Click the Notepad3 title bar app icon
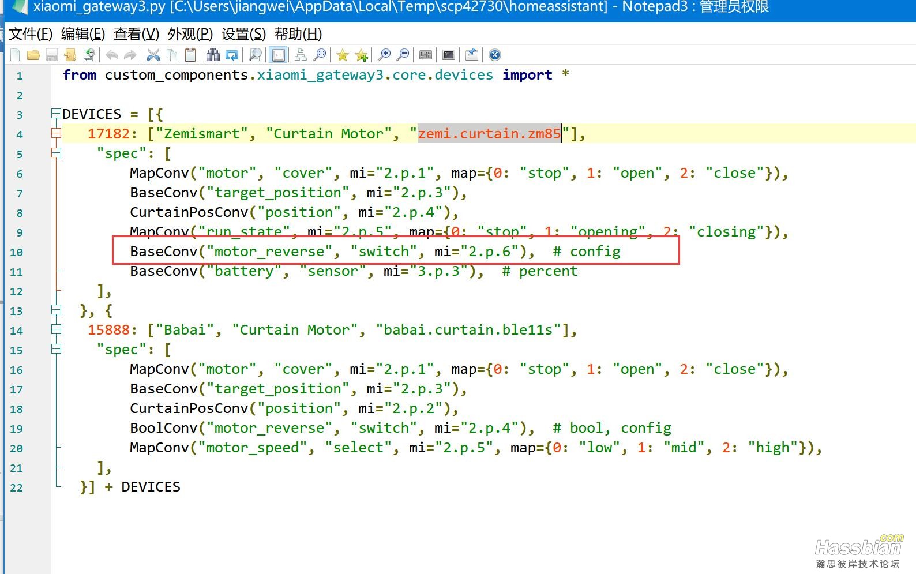The height and width of the screenshot is (574, 916). [x=19, y=6]
